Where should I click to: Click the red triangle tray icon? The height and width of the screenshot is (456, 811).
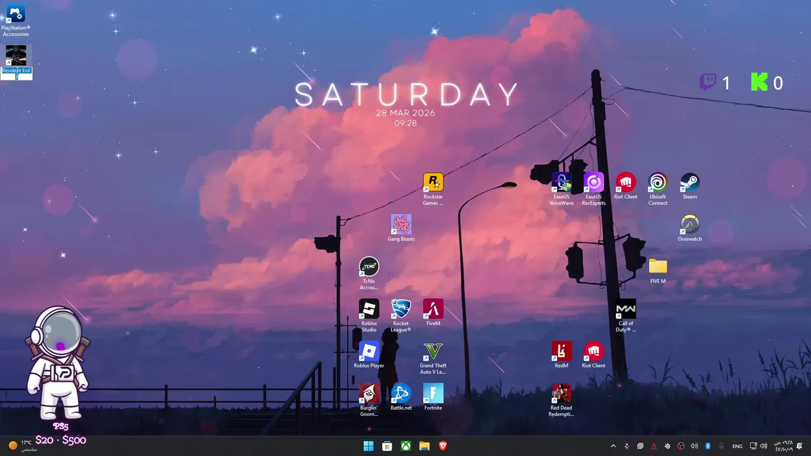pyautogui.click(x=654, y=446)
